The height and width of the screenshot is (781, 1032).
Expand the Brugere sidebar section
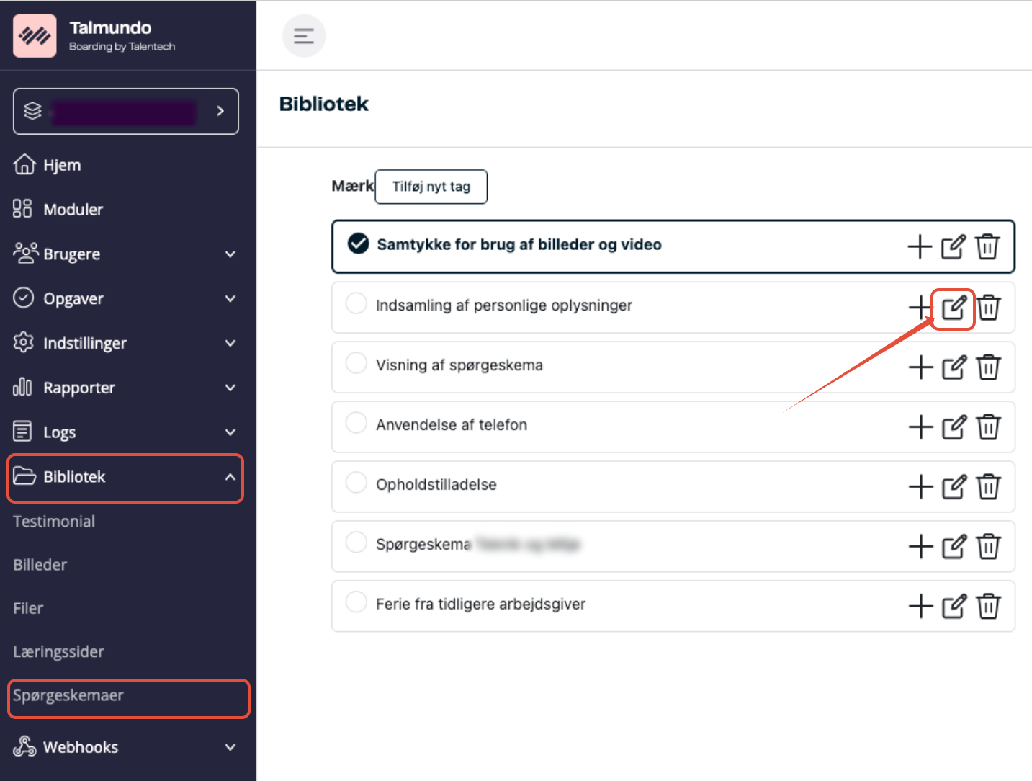[230, 254]
